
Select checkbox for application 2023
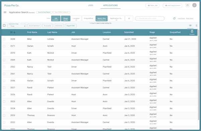click(4, 116)
